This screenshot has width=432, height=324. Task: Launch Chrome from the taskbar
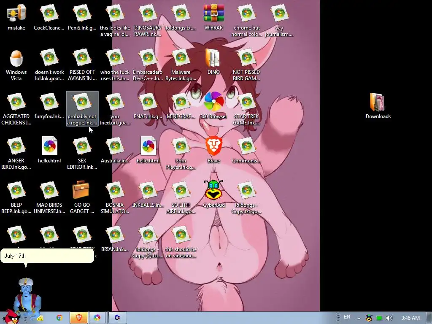pyautogui.click(x=59, y=318)
